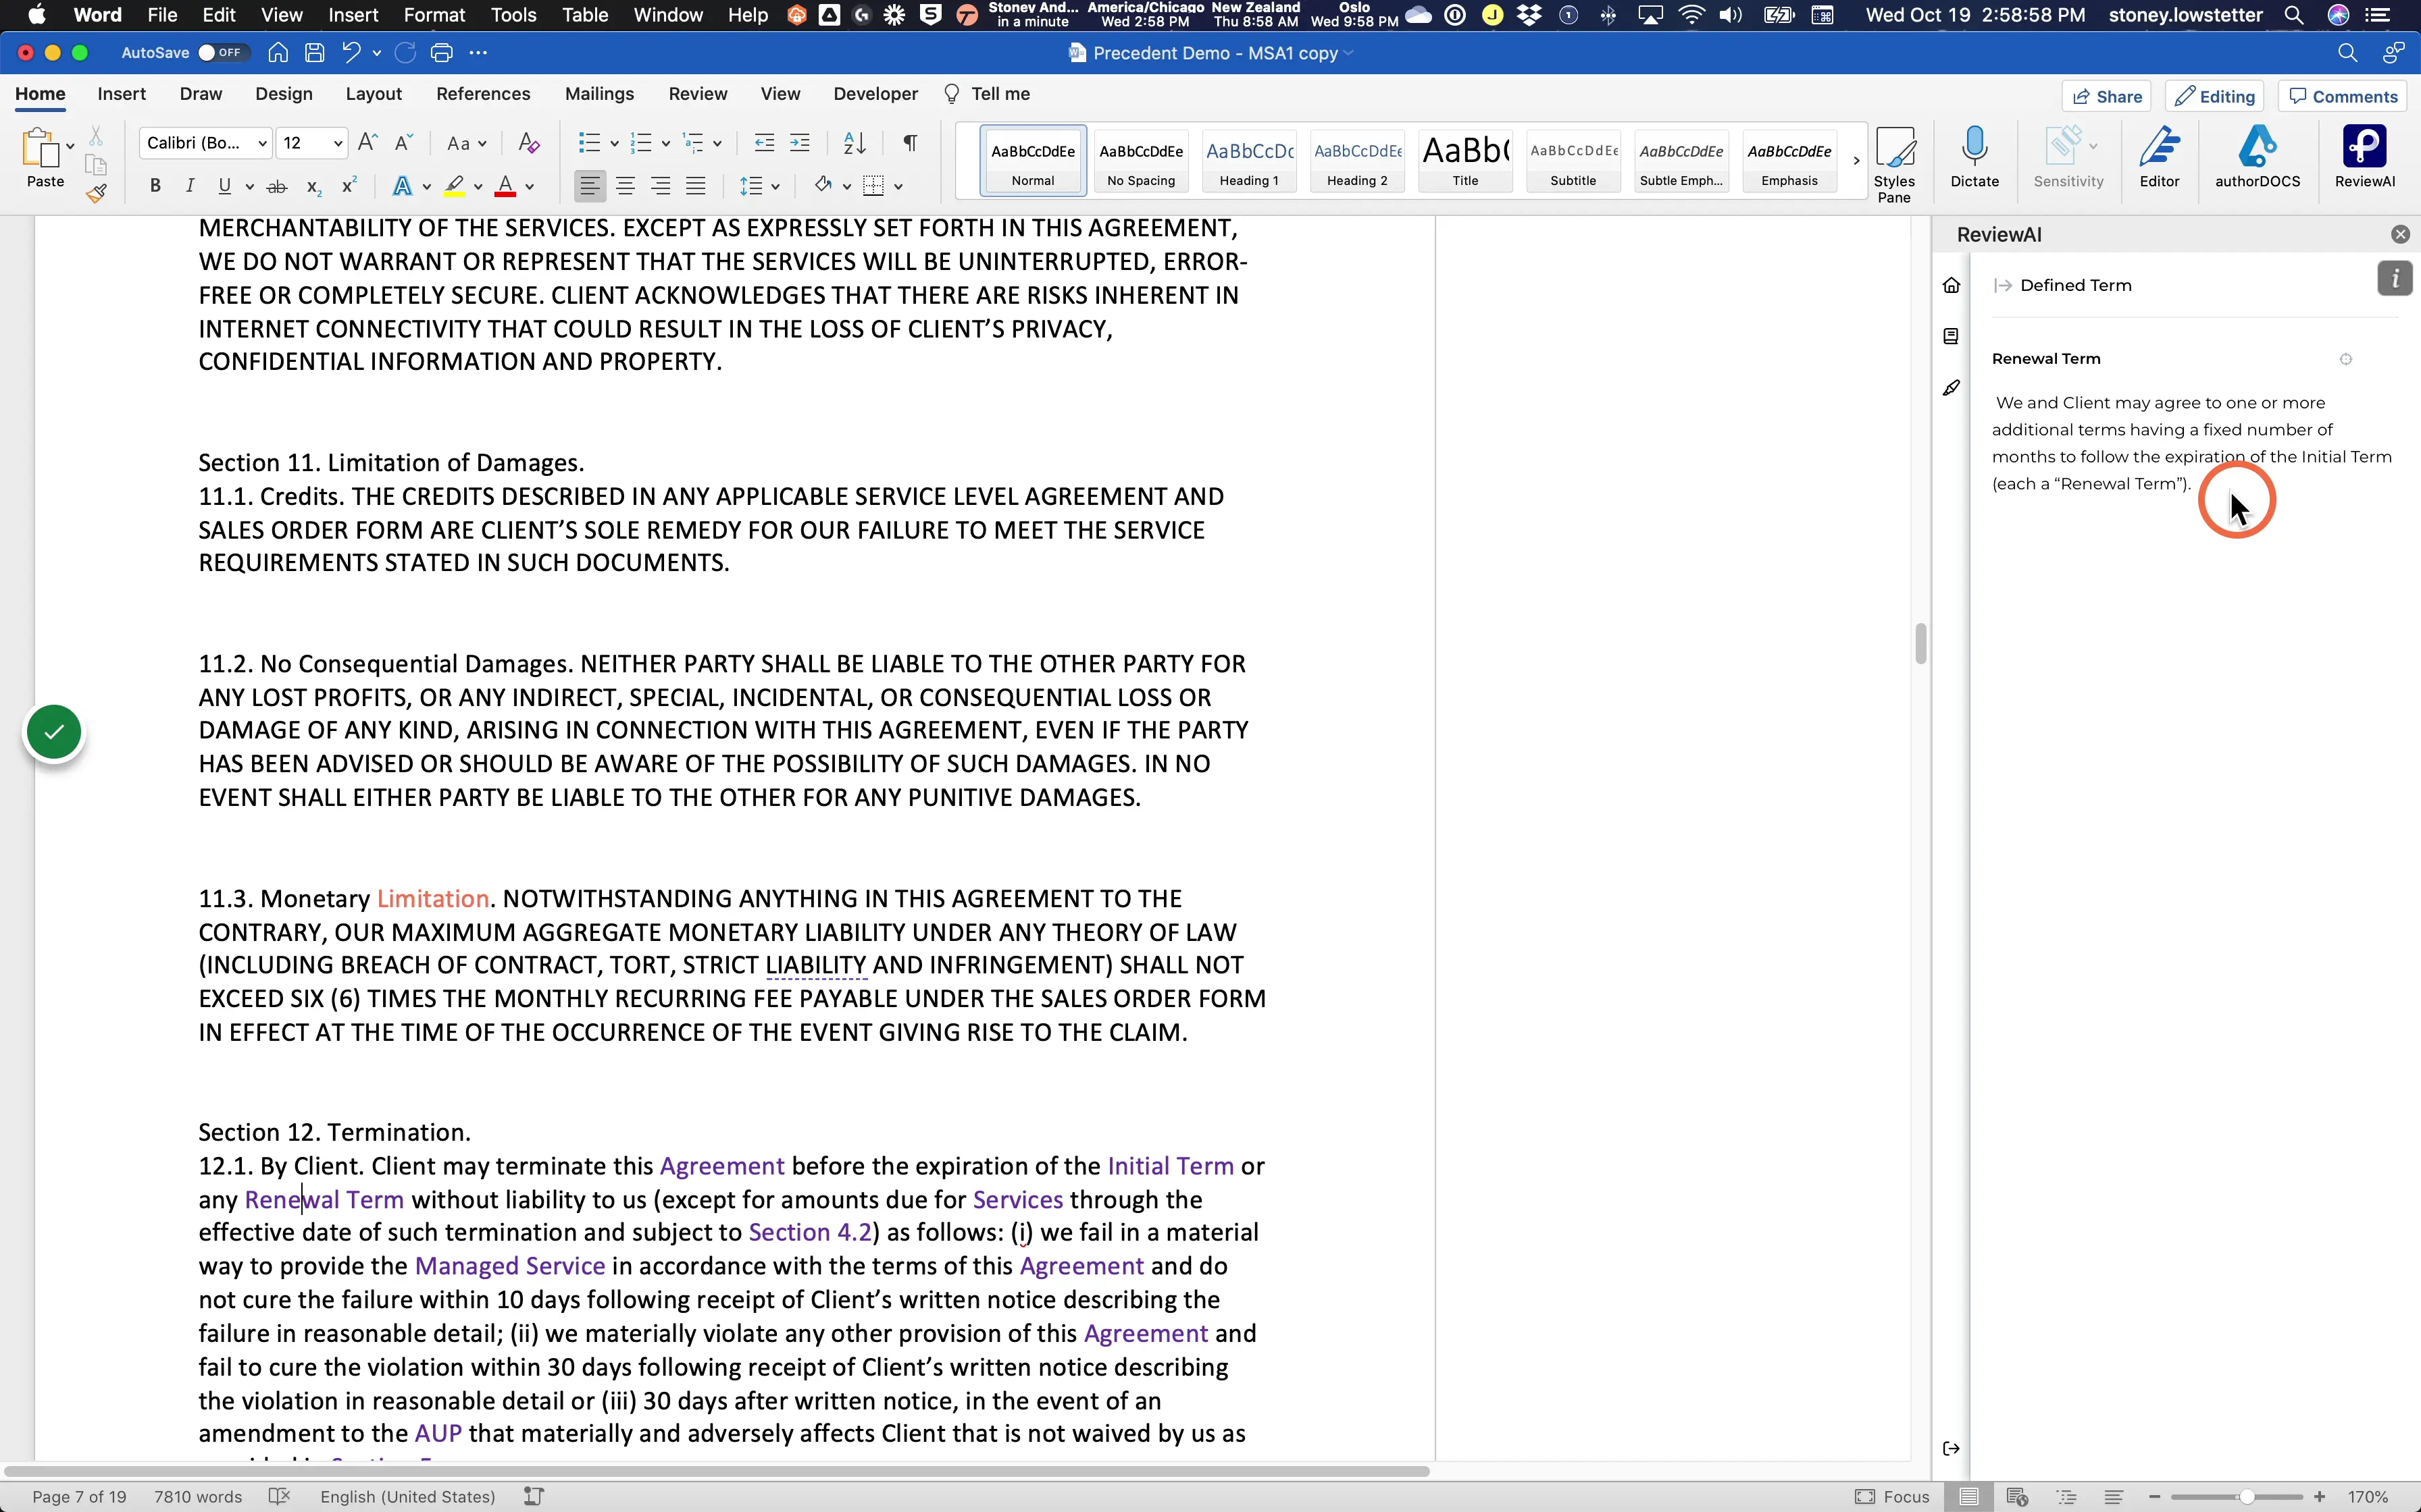Screen dimensions: 2421x1512
Task: Open the Format menu in menu bar
Action: (434, 15)
